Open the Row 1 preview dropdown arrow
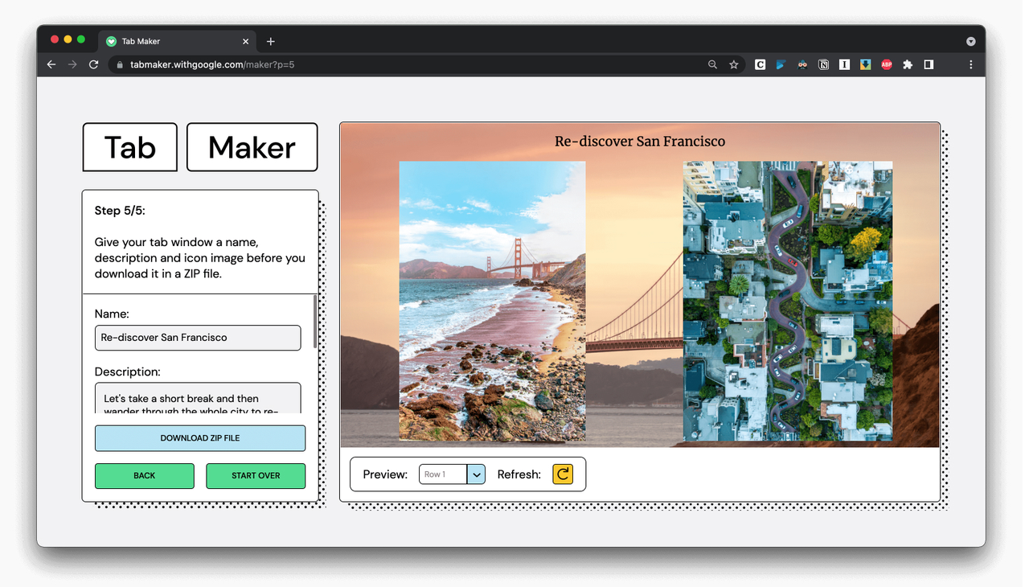This screenshot has height=587, width=1029. coord(476,474)
